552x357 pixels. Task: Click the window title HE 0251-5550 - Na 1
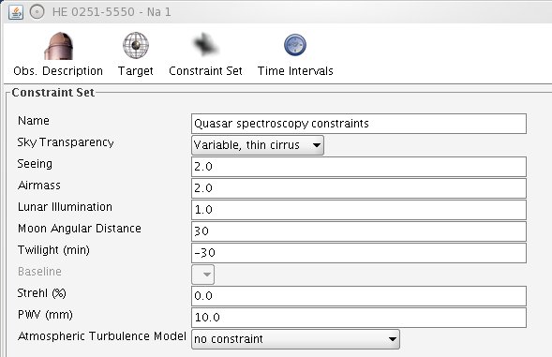(x=112, y=12)
